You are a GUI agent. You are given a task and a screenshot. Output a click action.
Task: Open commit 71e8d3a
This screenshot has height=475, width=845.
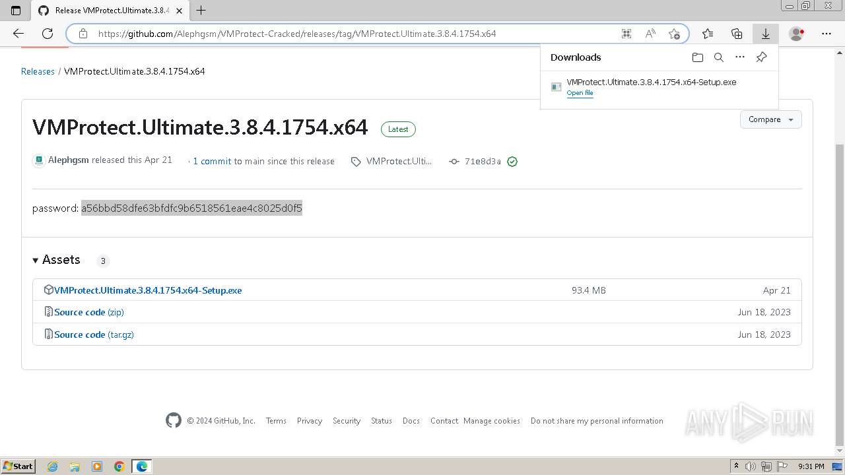tap(483, 162)
